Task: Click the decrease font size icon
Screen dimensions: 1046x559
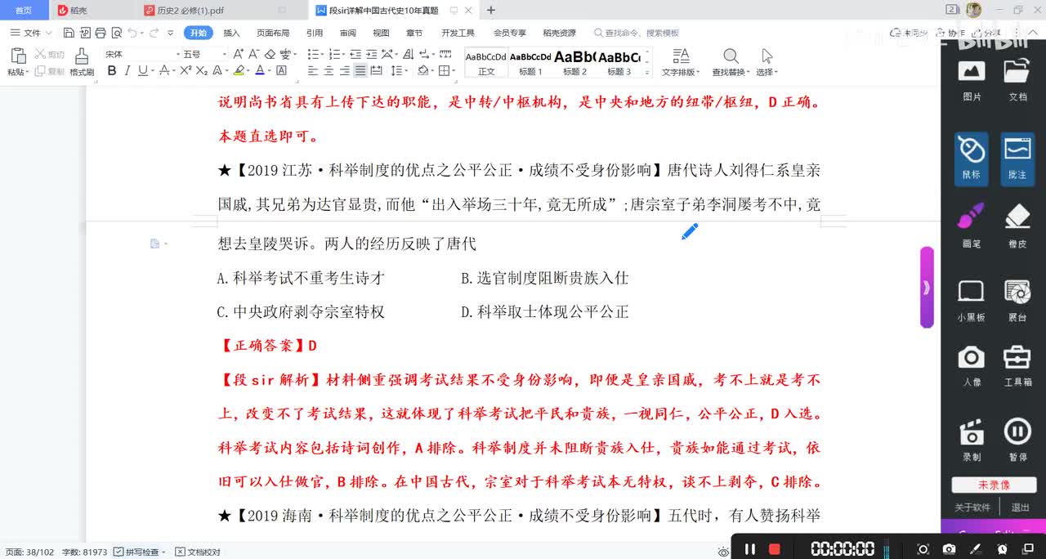Action: tap(254, 54)
